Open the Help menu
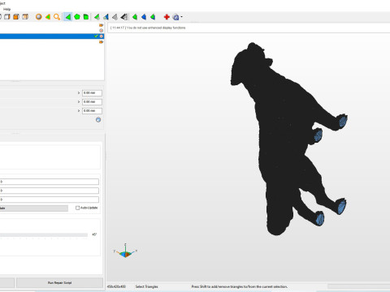The height and width of the screenshot is (292, 390). tap(6, 9)
